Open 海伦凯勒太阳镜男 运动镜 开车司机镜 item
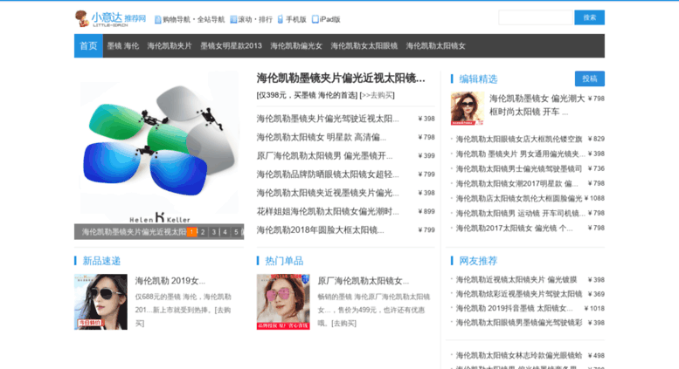The image size is (679, 369). point(520,213)
